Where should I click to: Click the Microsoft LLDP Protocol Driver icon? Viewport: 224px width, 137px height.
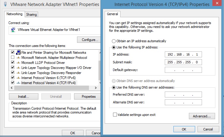point(18,62)
